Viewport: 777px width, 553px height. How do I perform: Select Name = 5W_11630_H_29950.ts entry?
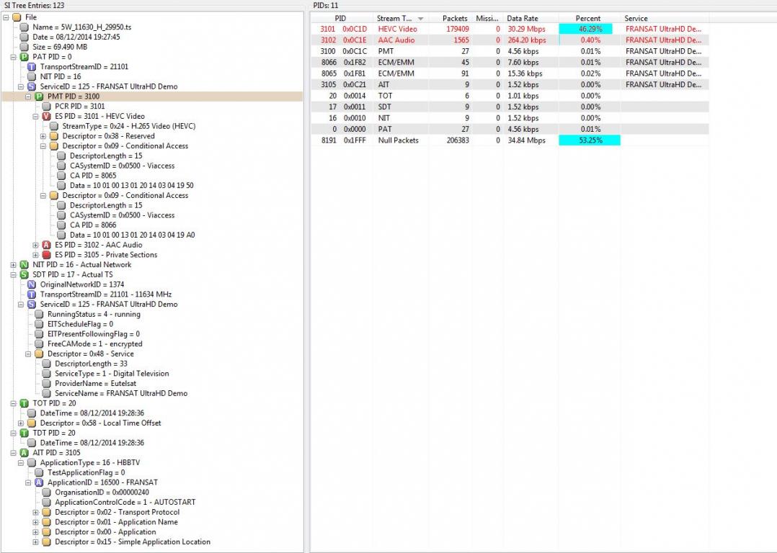tap(81, 27)
